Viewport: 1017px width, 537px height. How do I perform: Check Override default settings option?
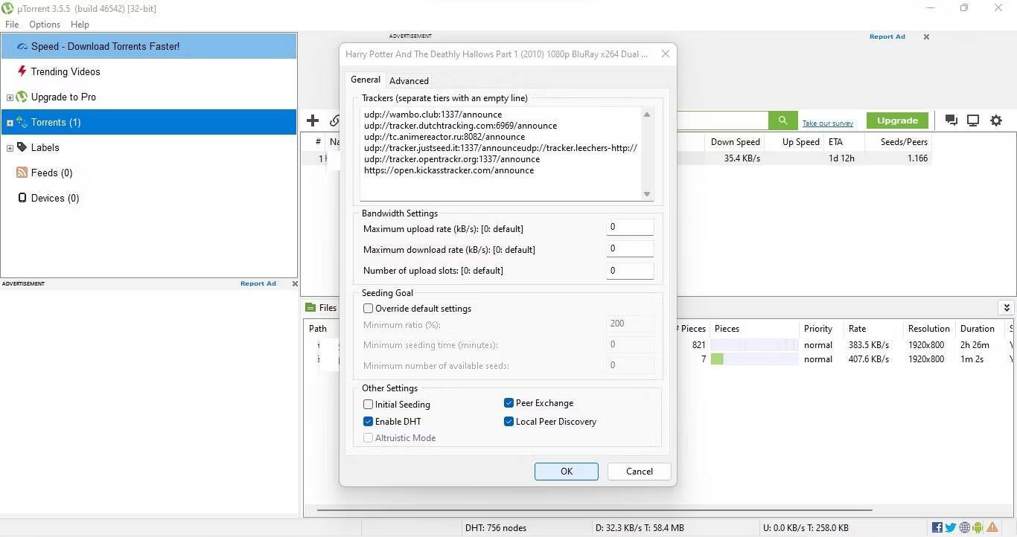coord(368,308)
